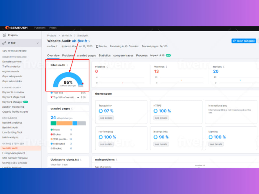This screenshot has height=194, width=259.
Task: Open Keywords overview in sidebar
Action: [x=13, y=92]
